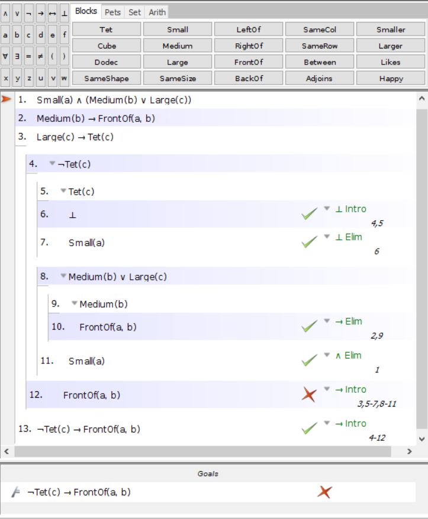The height and width of the screenshot is (519, 428).
Task: Select the goal sentence ¬Tet(c) → FrontOf(a, b)
Action: pyautogui.click(x=79, y=492)
